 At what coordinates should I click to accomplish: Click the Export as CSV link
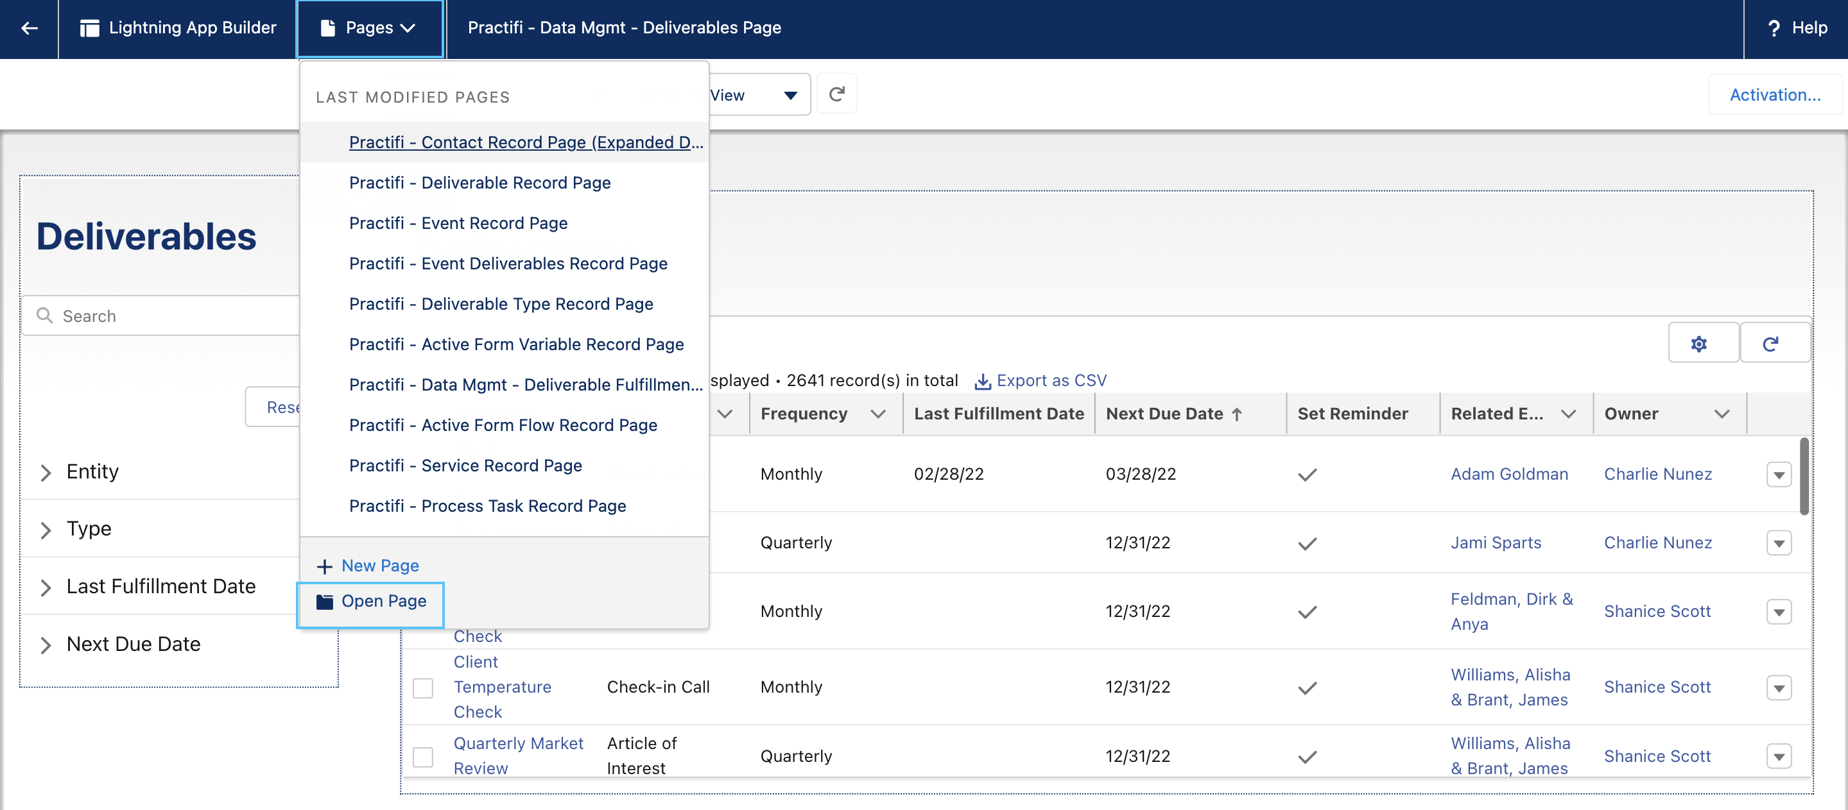[1051, 380]
